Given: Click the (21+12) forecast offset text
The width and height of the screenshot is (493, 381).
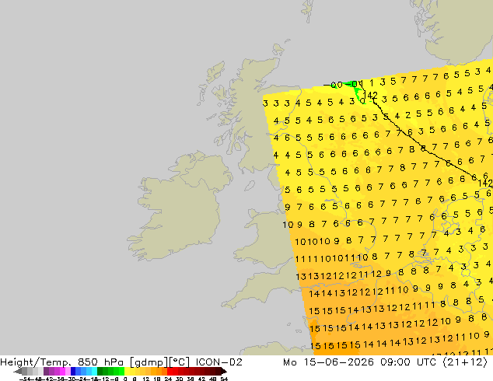Looking at the screenshot, I should click(x=465, y=362).
